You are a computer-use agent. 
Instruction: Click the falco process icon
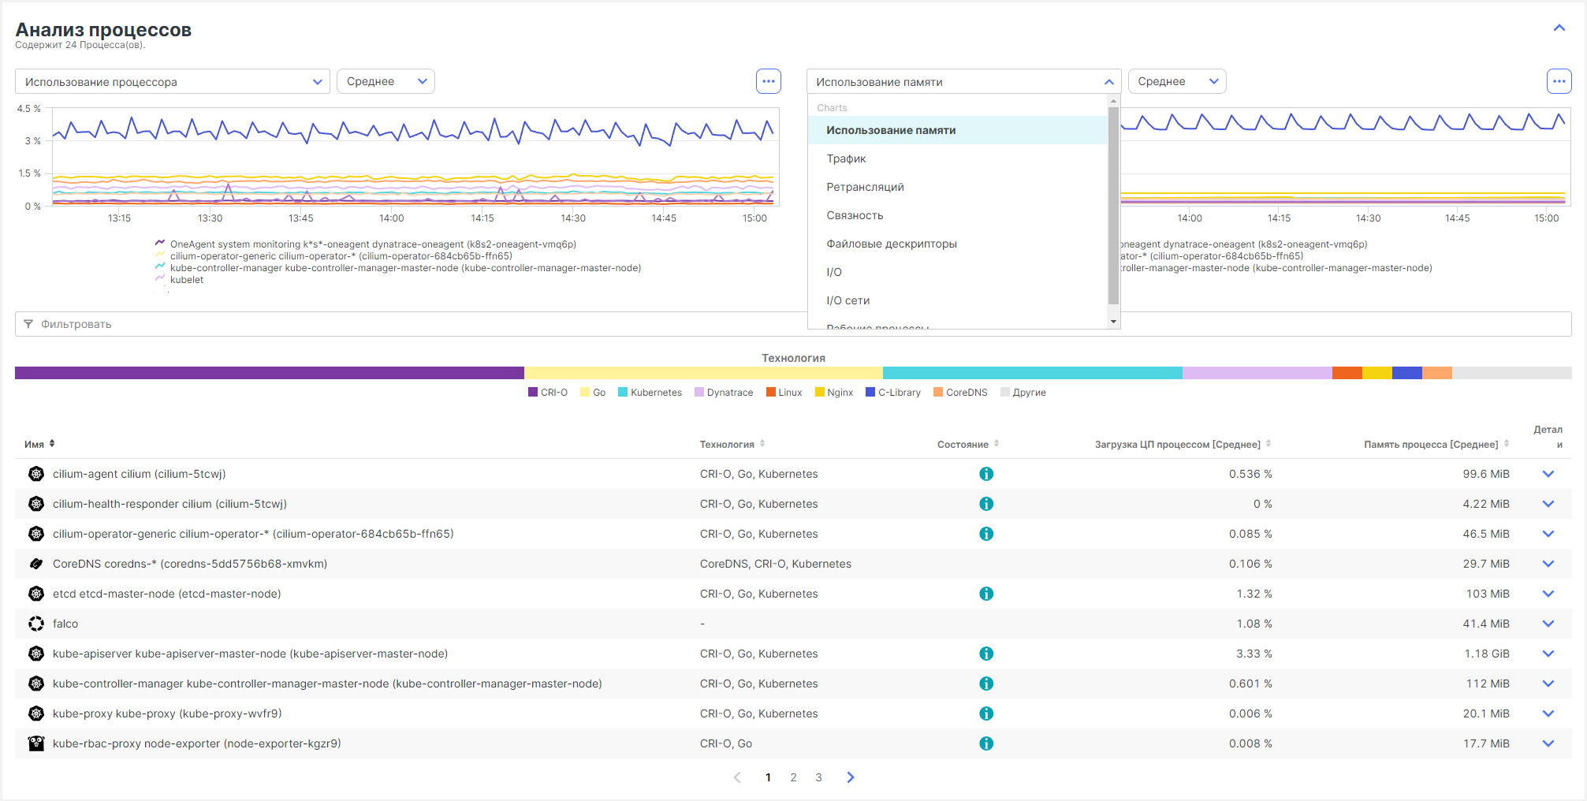pyautogui.click(x=36, y=624)
